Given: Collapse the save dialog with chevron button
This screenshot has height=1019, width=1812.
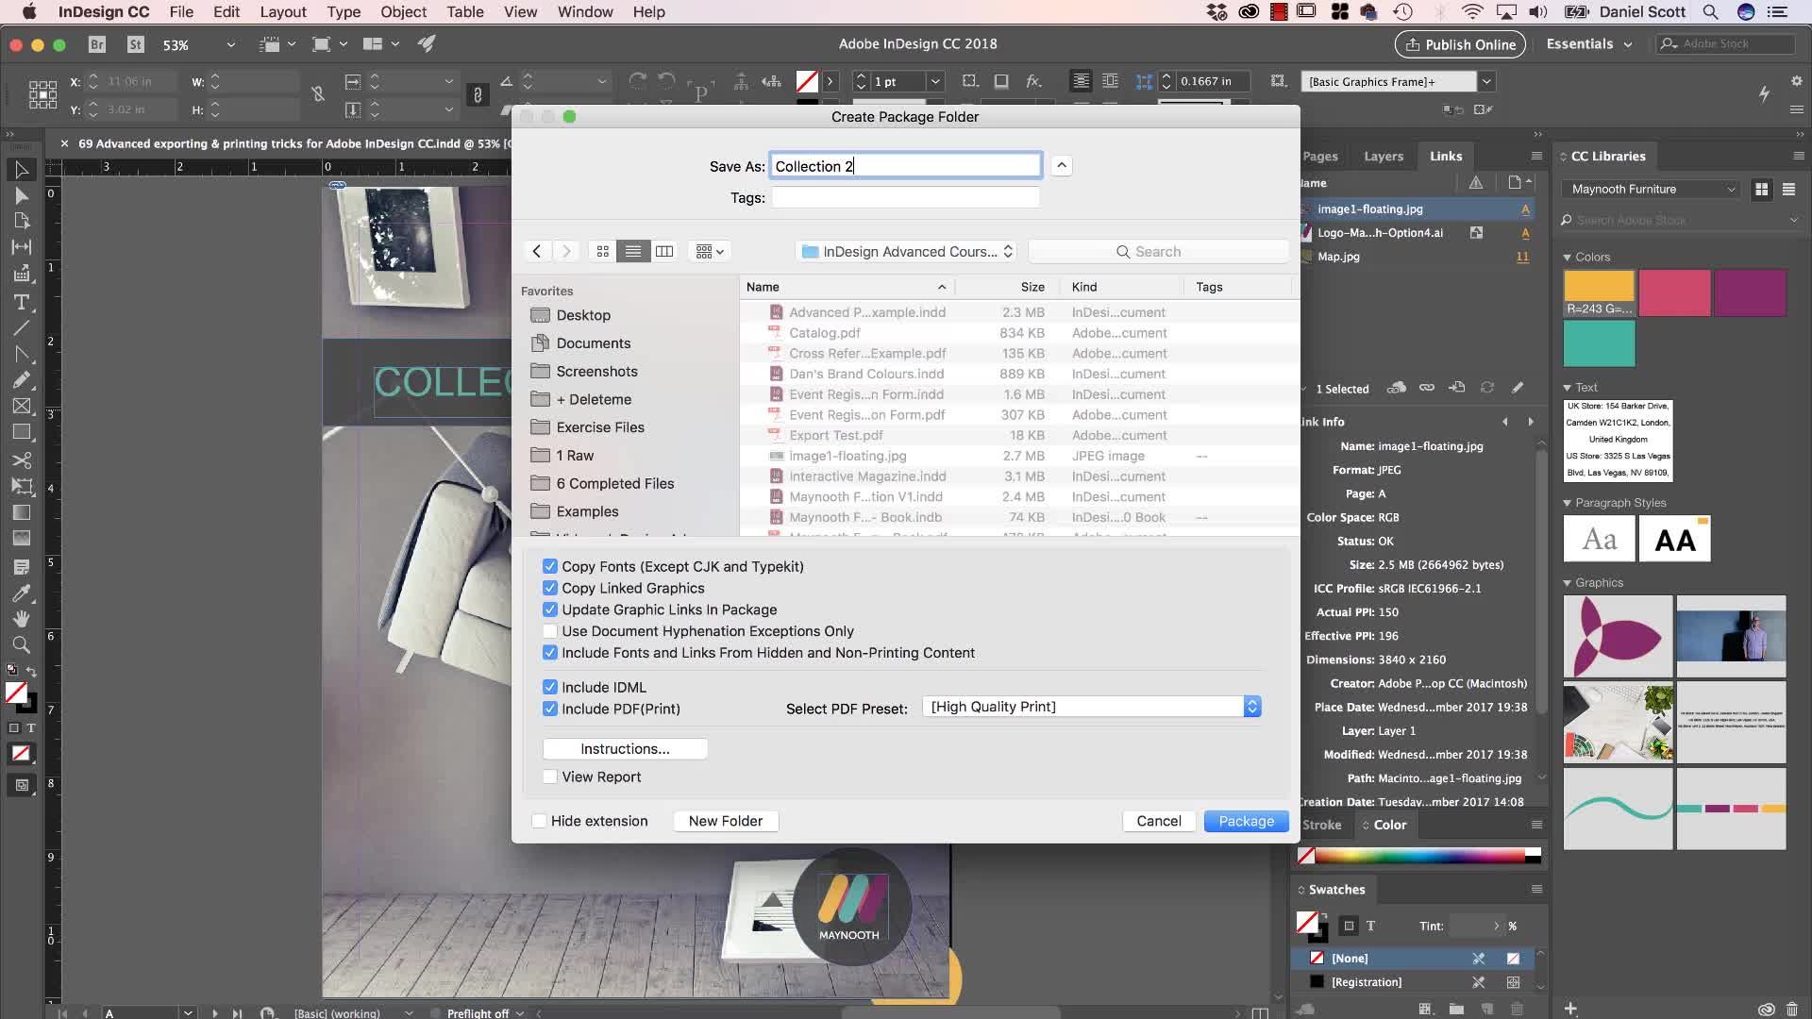Looking at the screenshot, I should tap(1062, 166).
